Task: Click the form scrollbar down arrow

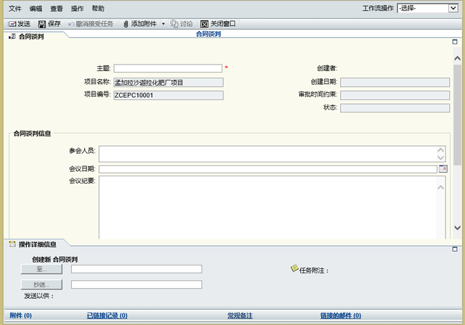Action: pos(457,227)
